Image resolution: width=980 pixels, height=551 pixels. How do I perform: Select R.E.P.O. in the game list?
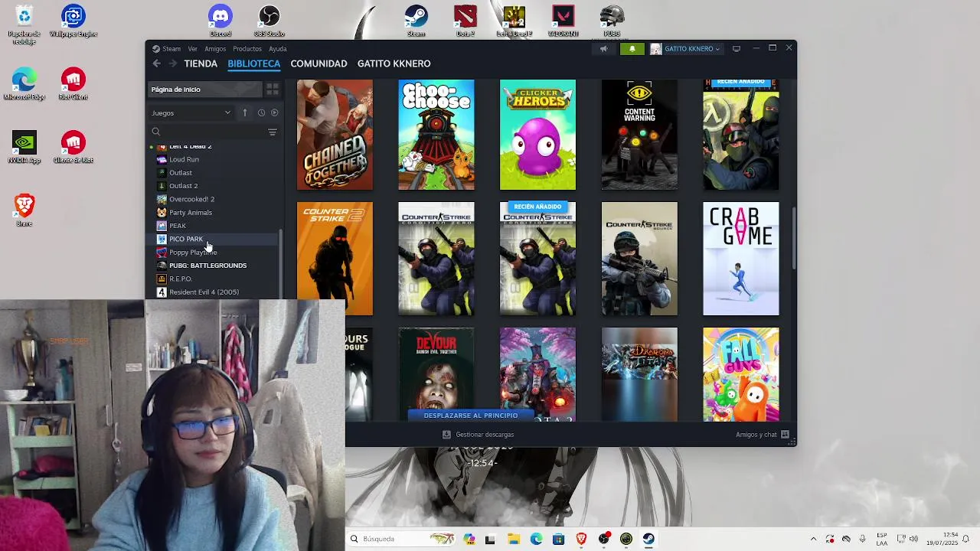[x=213, y=279]
